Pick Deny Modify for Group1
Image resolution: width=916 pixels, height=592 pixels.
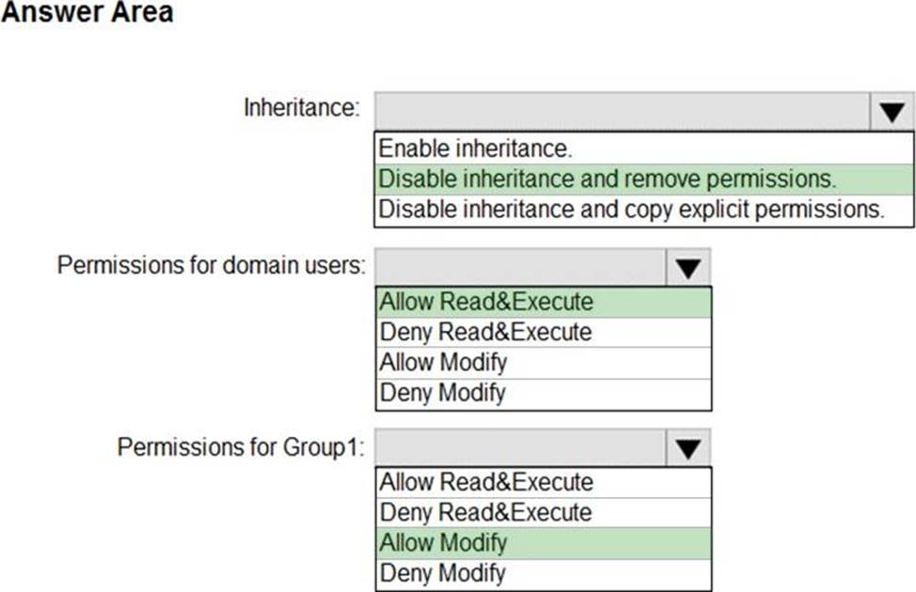pyautogui.click(x=443, y=572)
